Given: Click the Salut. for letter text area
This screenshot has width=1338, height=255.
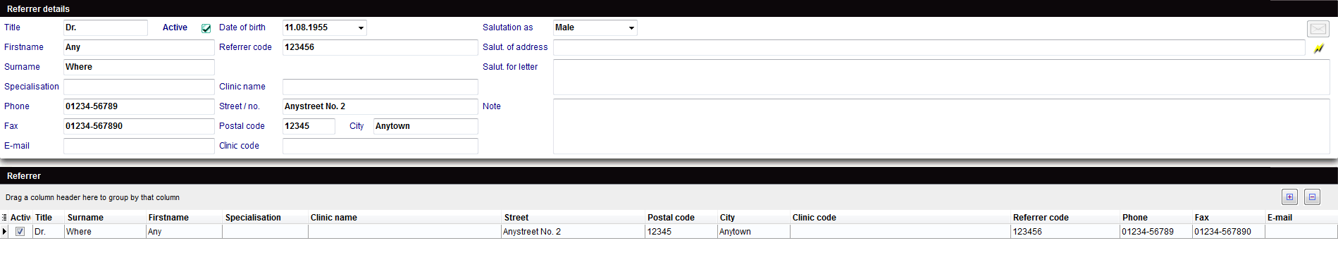Looking at the screenshot, I should pos(941,77).
